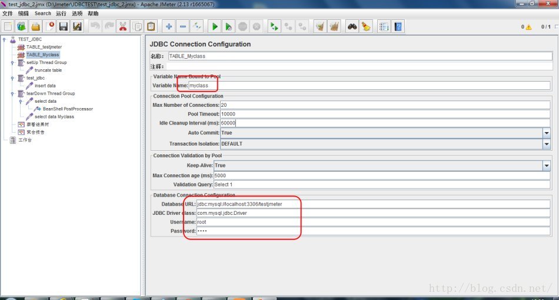Click the 注释 comments field
Viewport: 559px width, 300px height.
(x=360, y=66)
